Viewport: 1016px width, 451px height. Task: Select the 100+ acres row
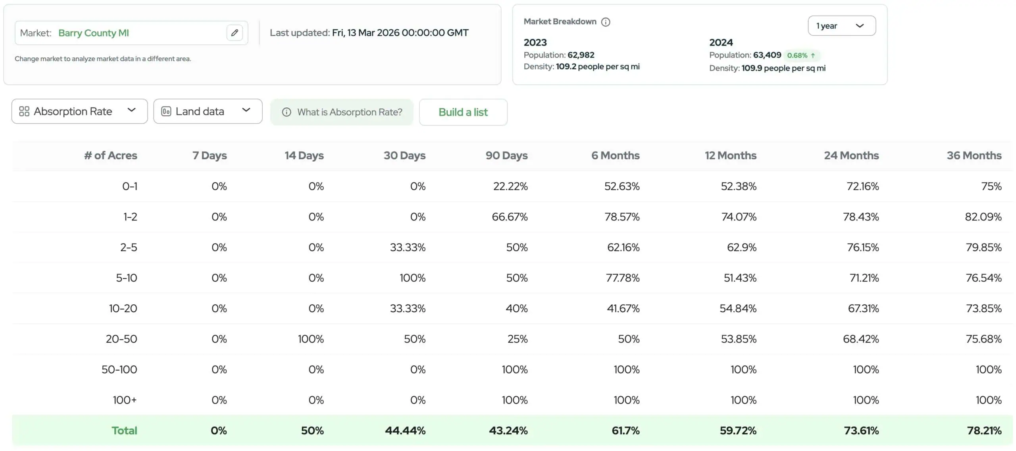coord(124,400)
